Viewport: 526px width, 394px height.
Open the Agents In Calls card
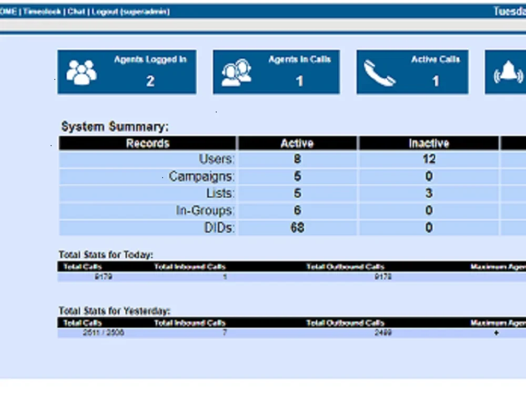click(x=276, y=72)
